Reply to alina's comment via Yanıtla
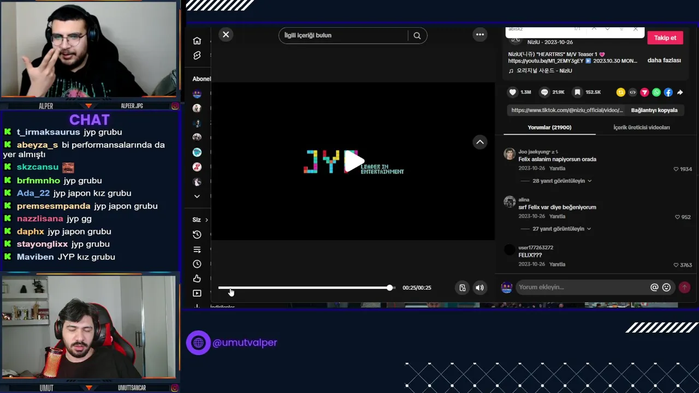The image size is (699, 393). point(557,217)
